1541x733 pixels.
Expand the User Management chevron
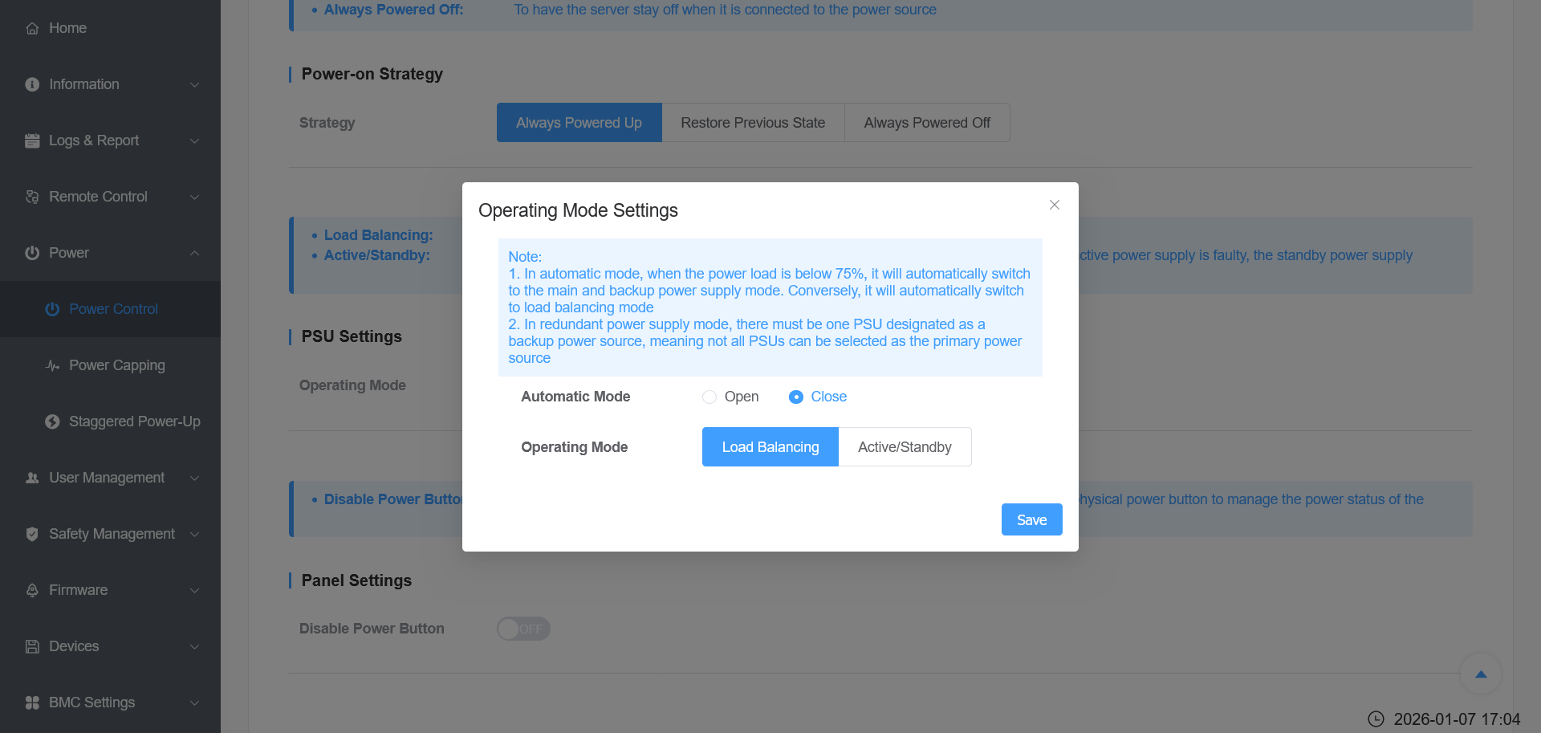click(194, 478)
